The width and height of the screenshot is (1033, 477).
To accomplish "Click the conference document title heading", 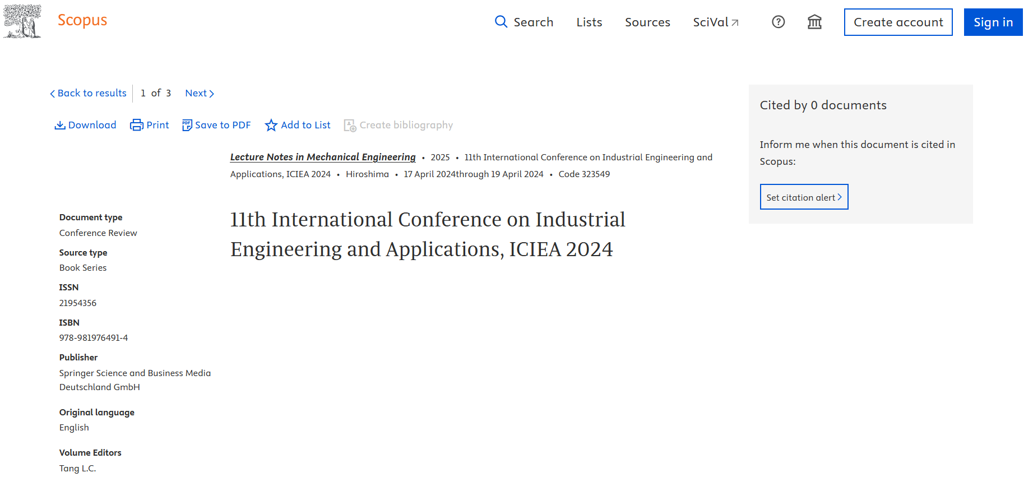I will point(428,234).
